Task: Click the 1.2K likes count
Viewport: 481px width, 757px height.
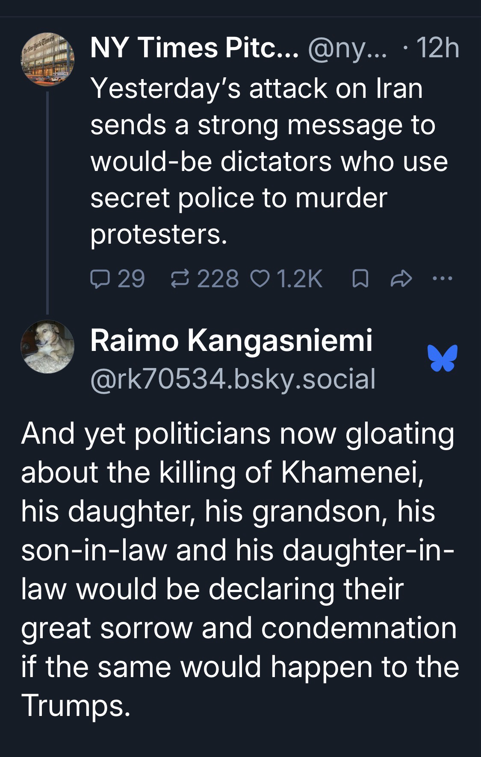Action: coord(299,279)
